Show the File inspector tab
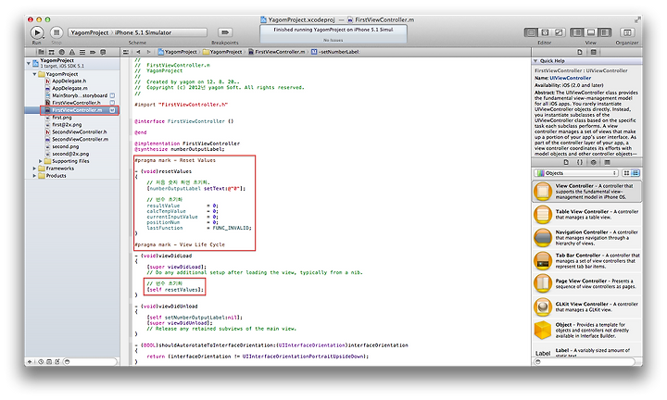This screenshot has width=667, height=400. [x=580, y=52]
